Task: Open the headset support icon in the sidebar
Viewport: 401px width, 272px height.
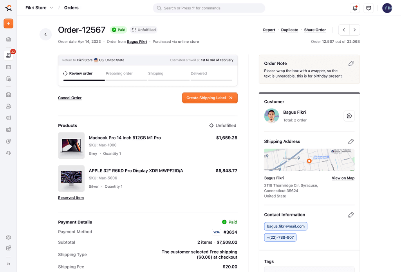Action: coord(9,153)
